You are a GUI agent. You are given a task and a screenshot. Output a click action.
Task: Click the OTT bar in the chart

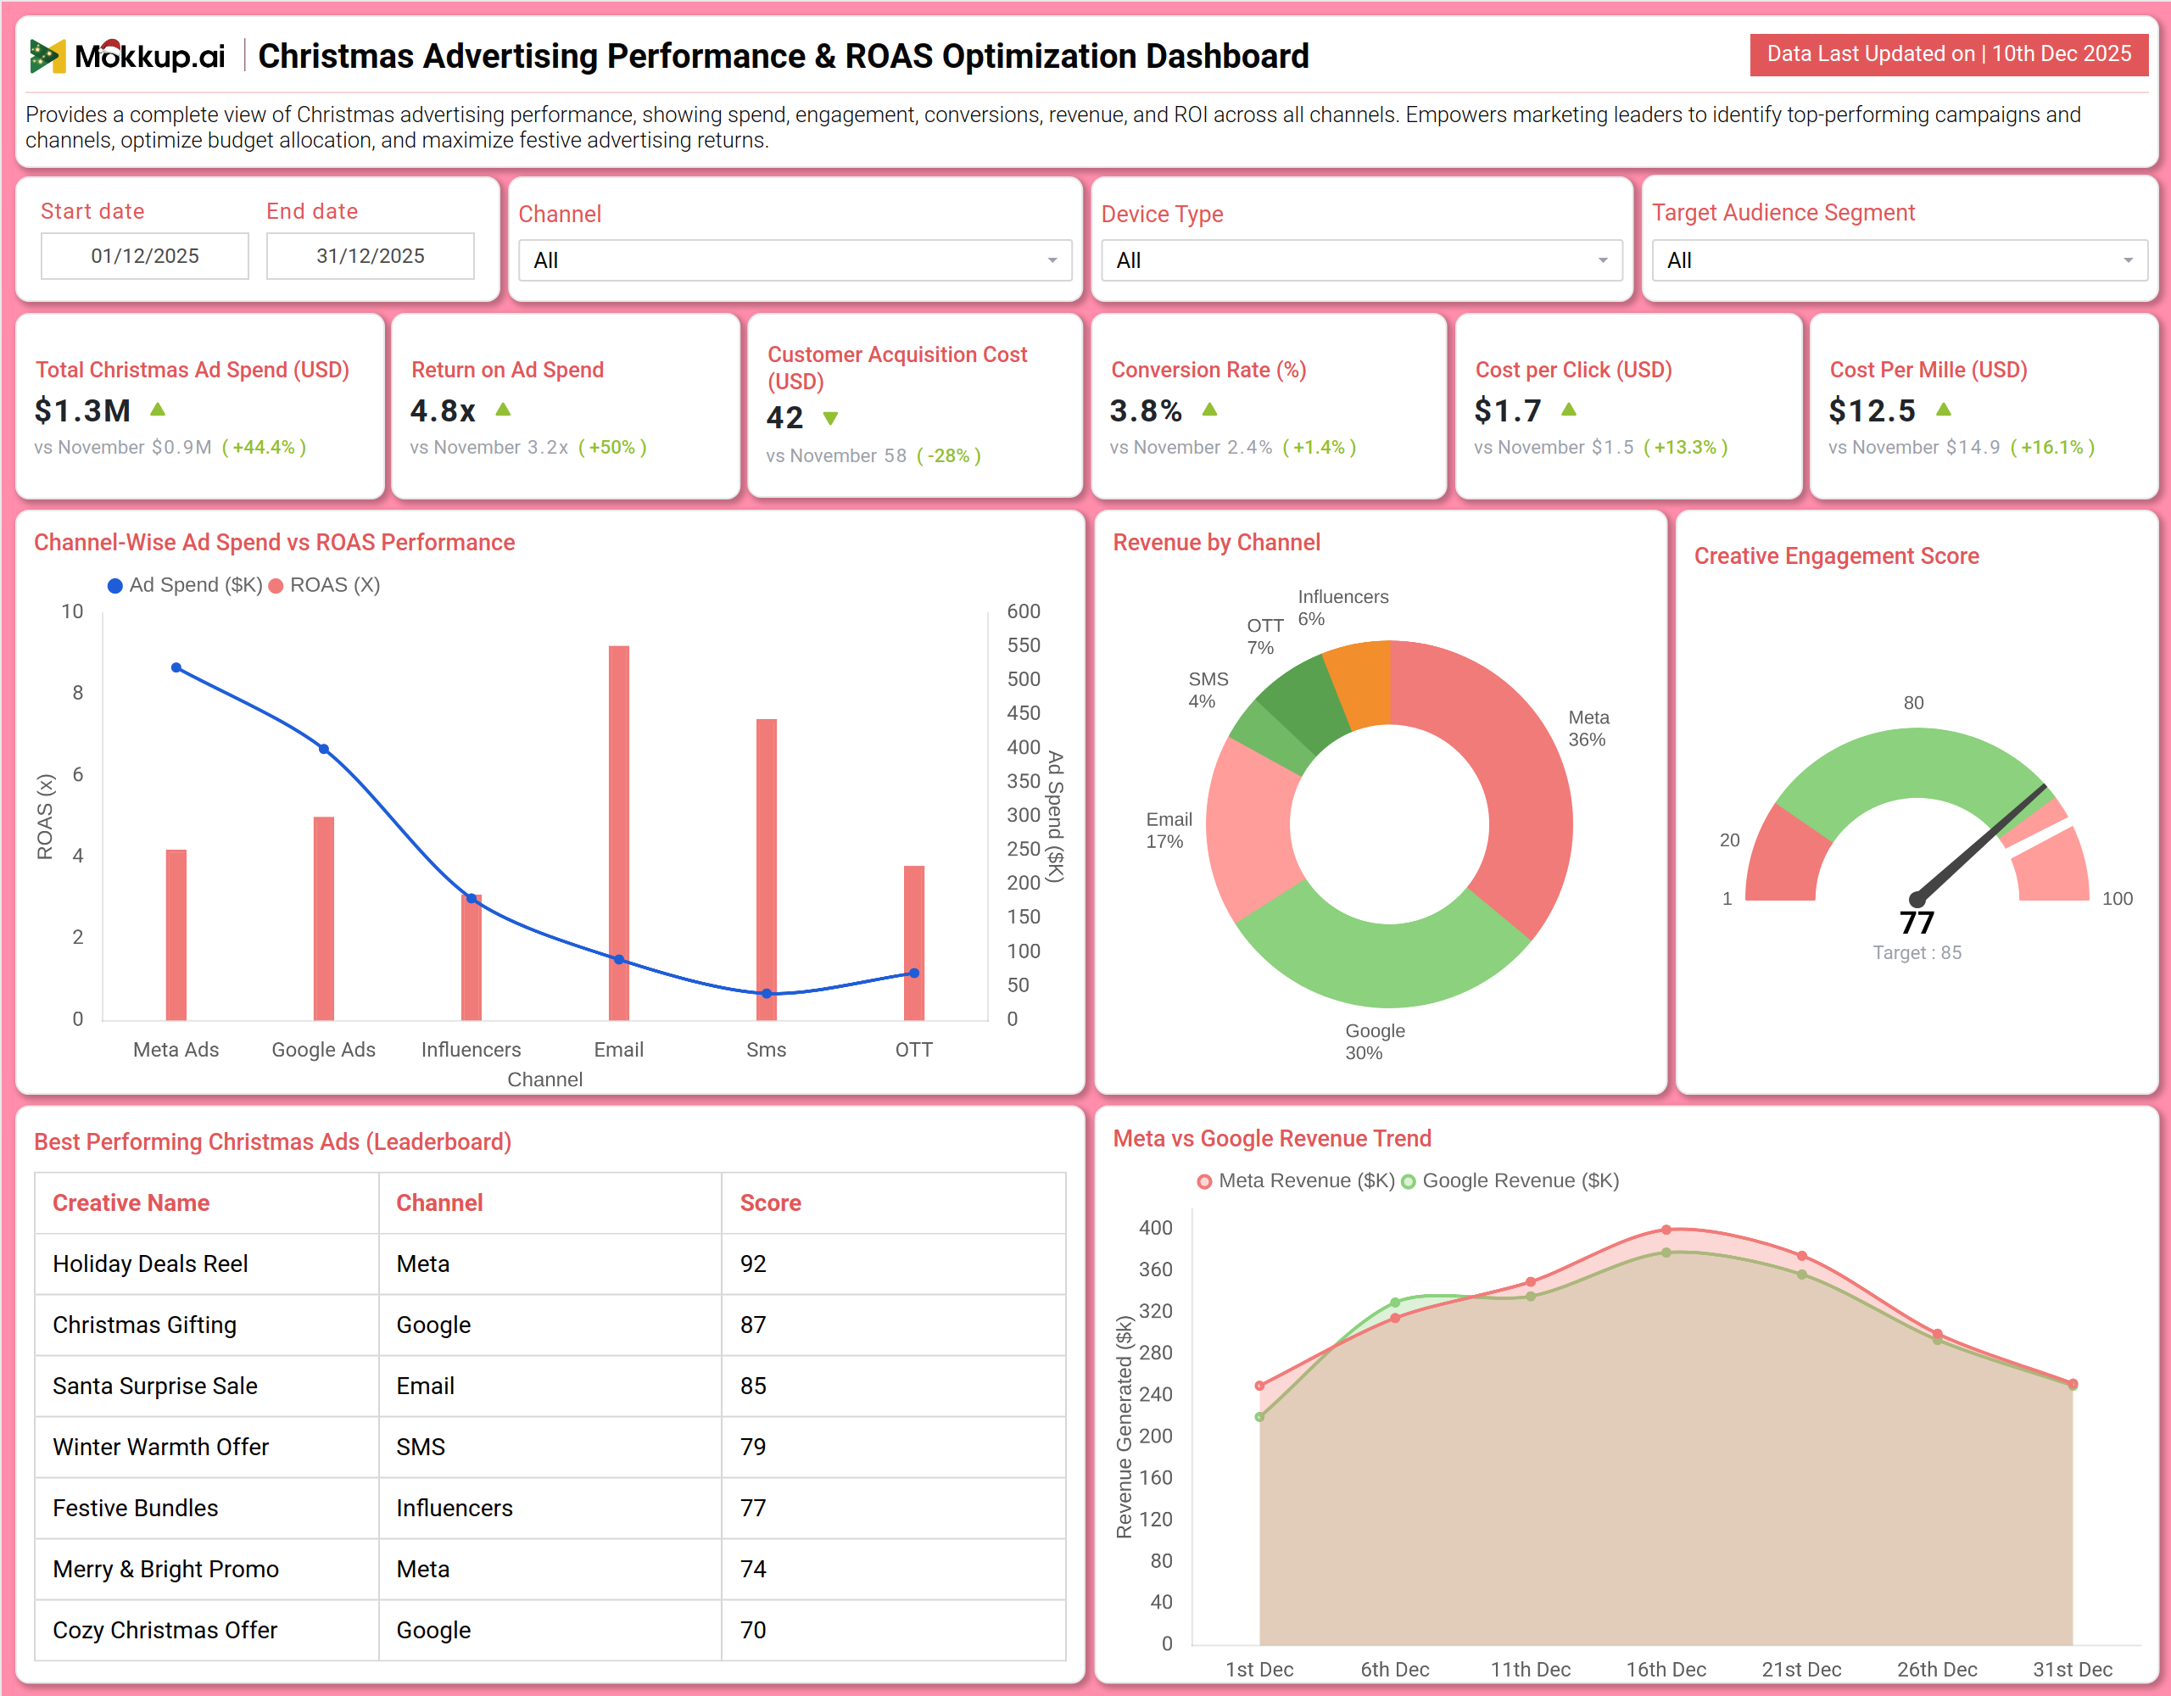(914, 942)
